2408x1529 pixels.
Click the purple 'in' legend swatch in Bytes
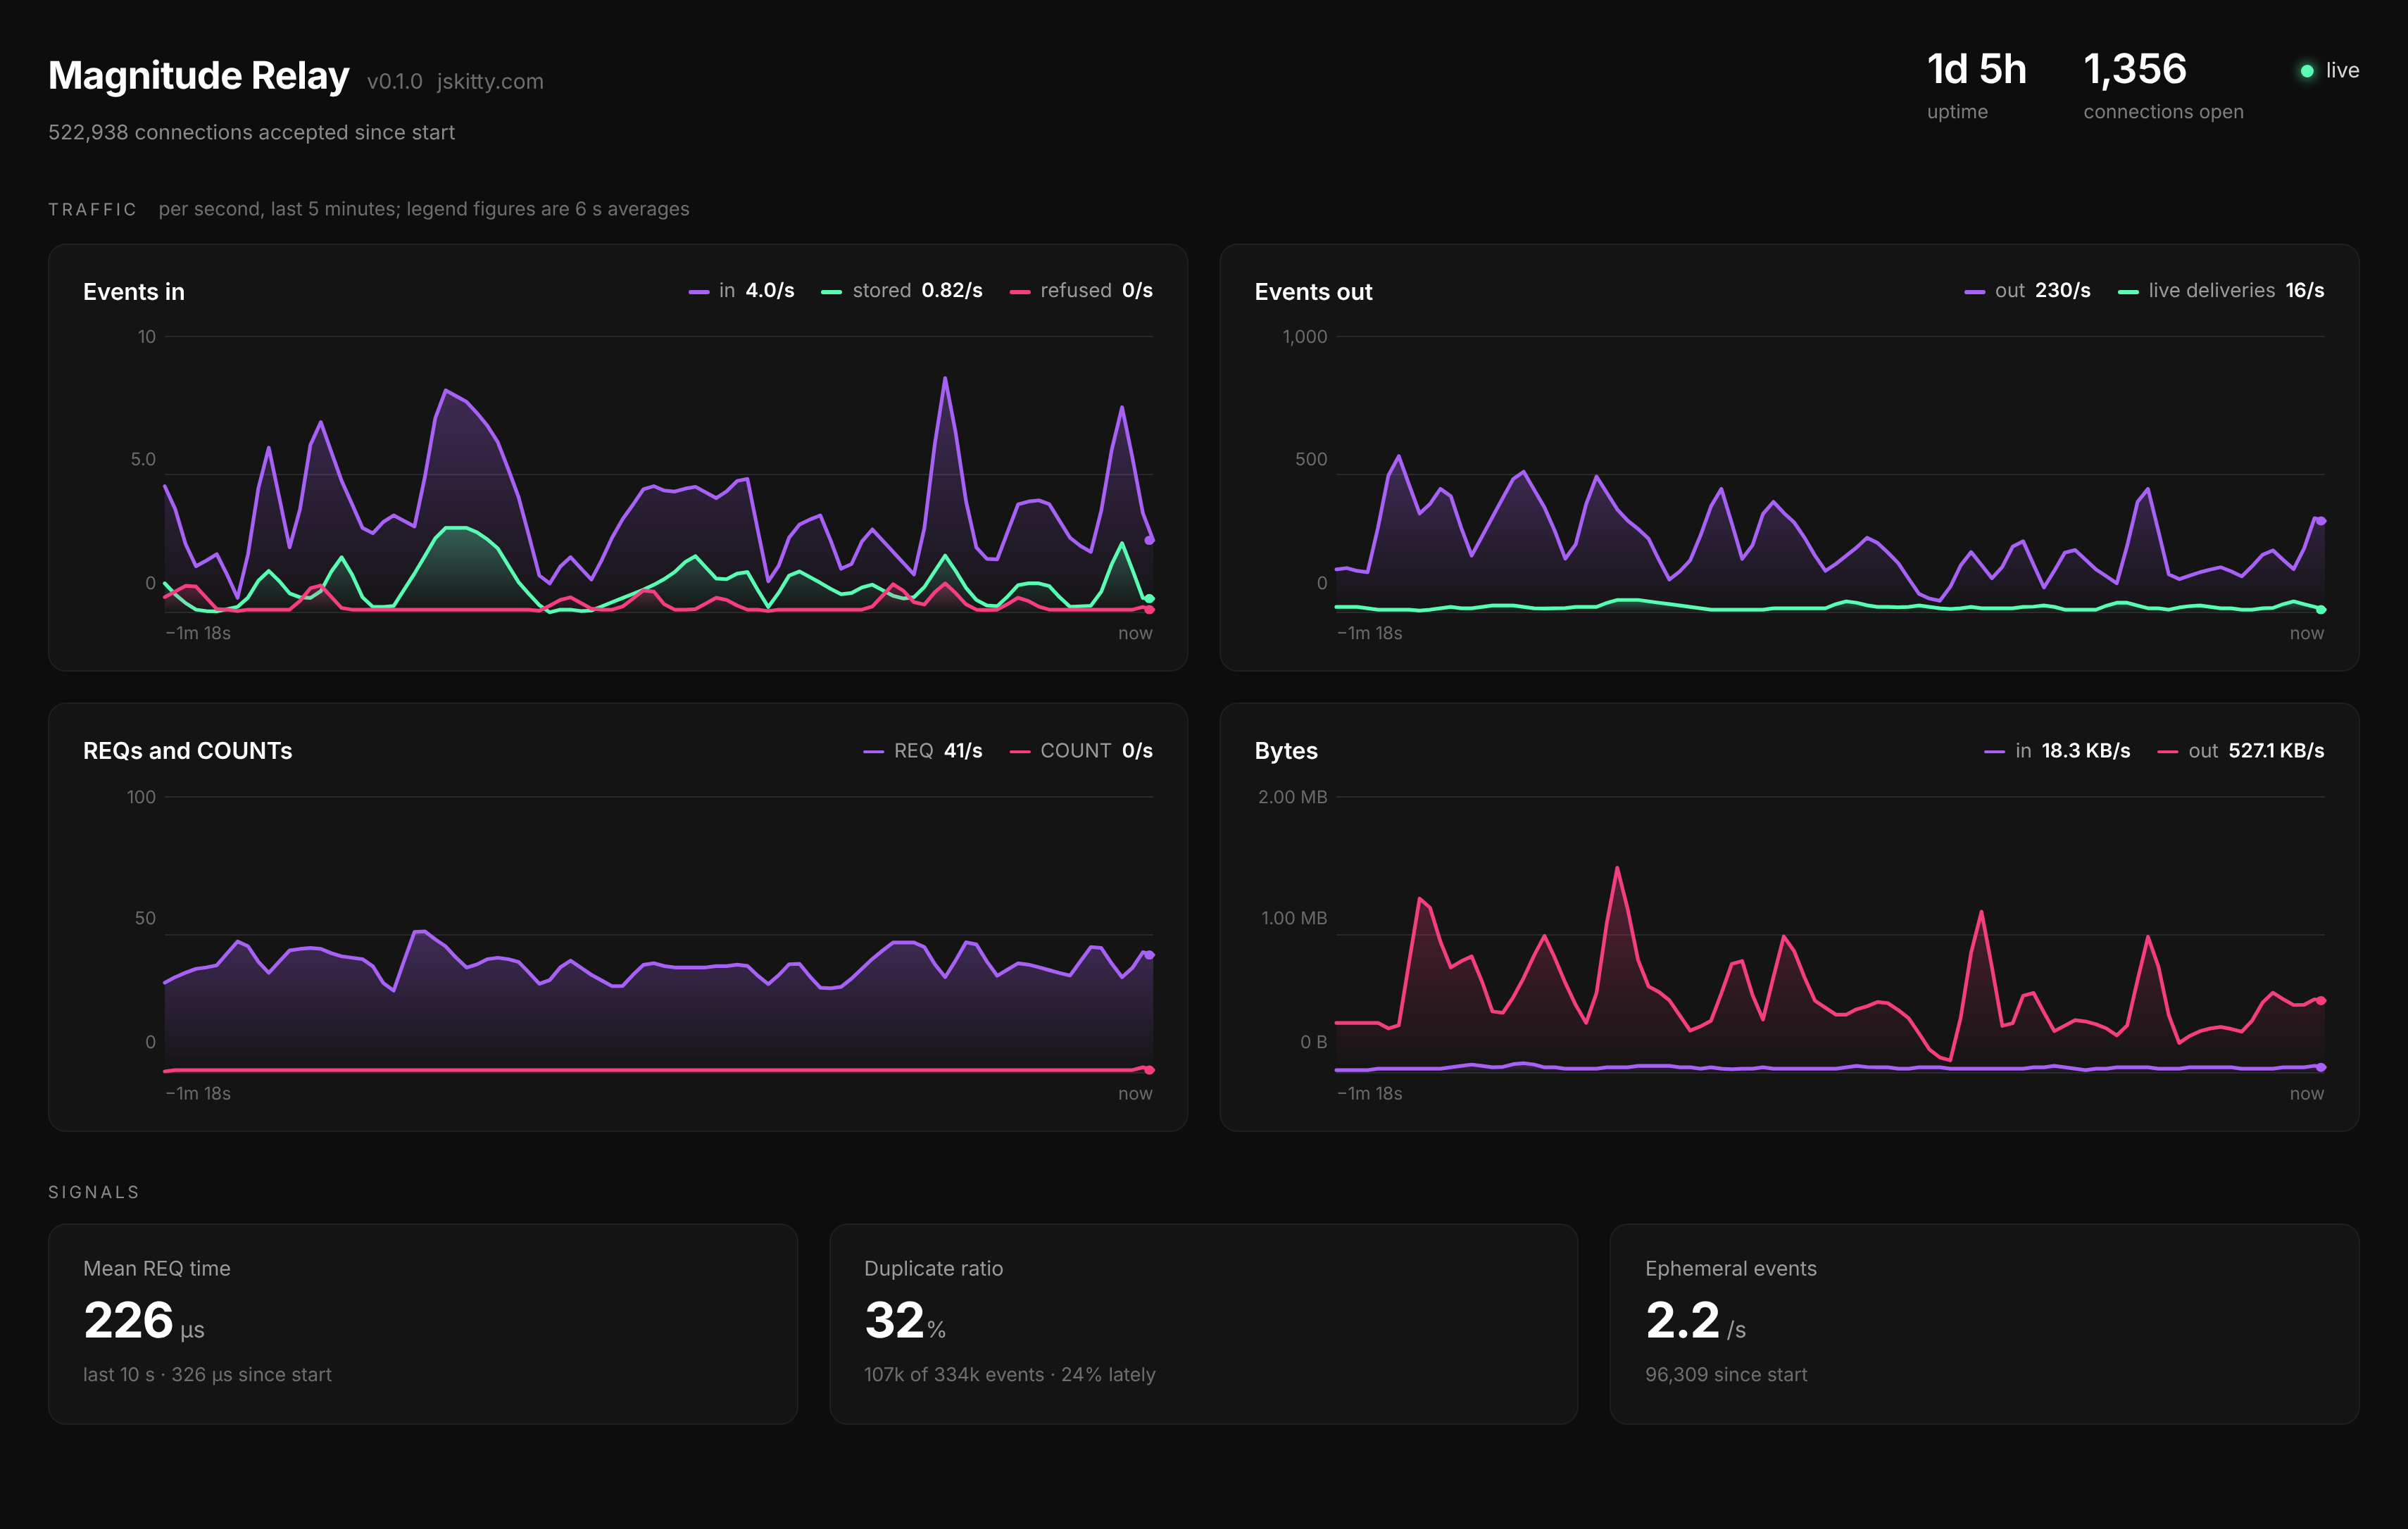click(x=1995, y=752)
